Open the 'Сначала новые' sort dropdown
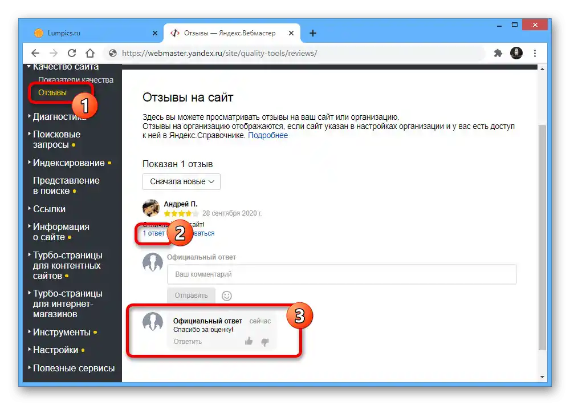570x405 pixels. (x=181, y=181)
